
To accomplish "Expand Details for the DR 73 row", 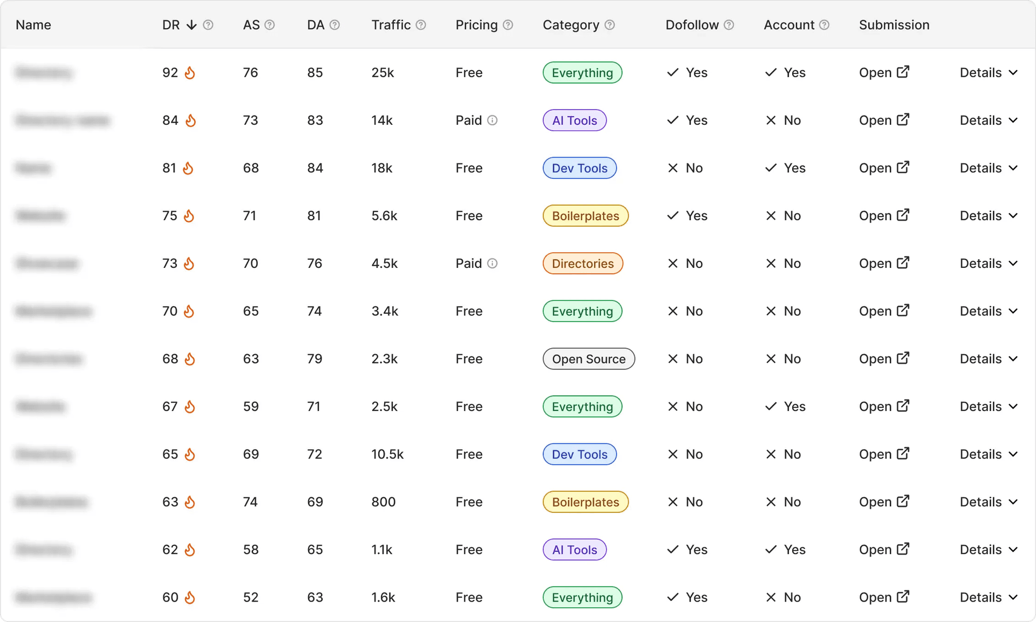I will (x=989, y=263).
